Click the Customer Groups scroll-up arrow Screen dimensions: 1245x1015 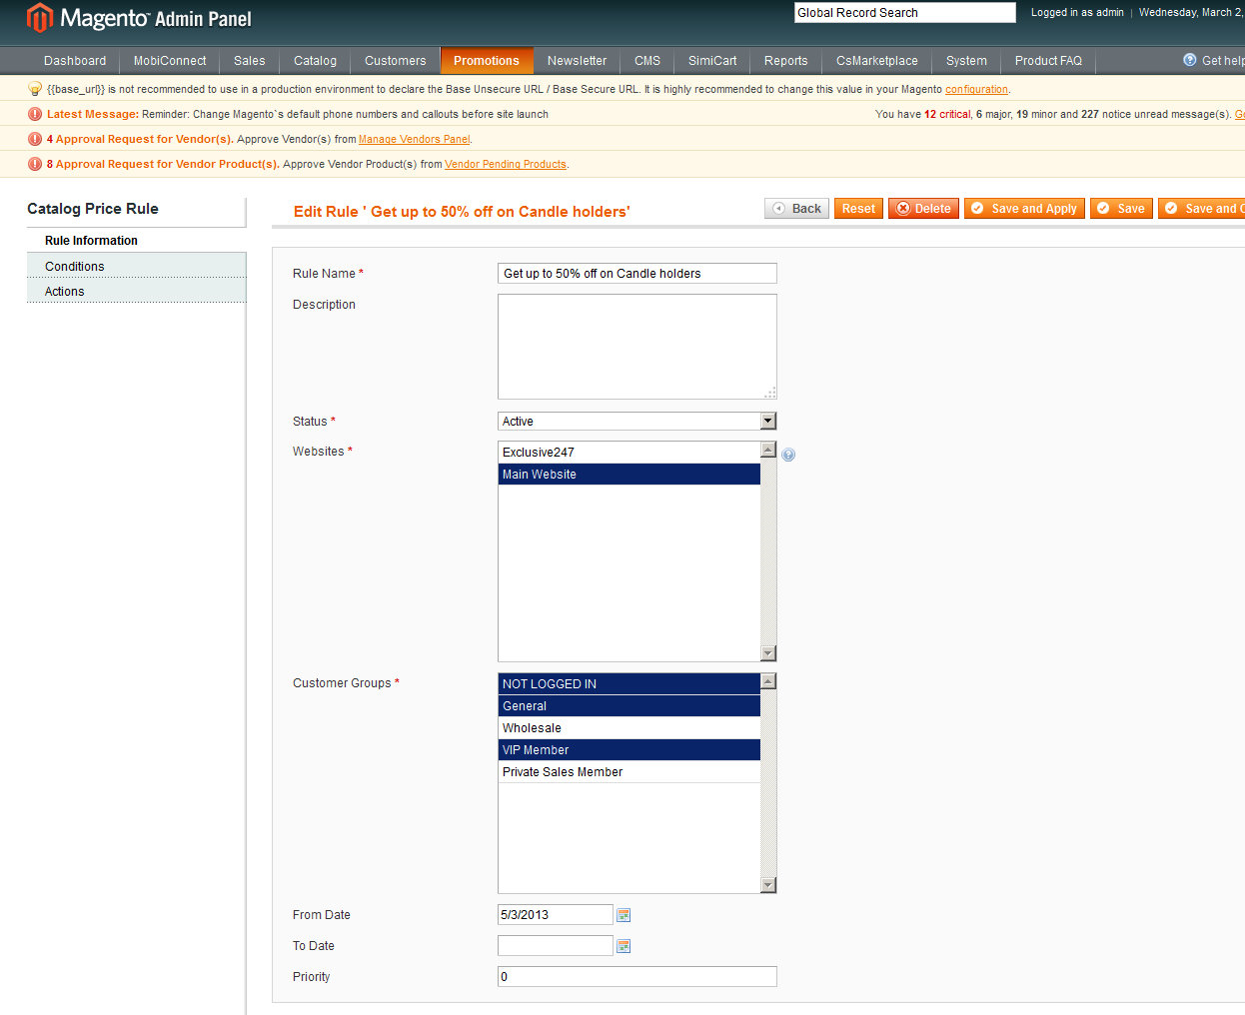[768, 681]
